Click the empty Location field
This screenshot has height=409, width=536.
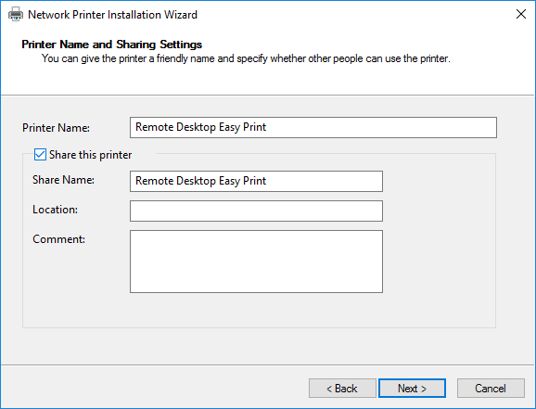coord(256,211)
